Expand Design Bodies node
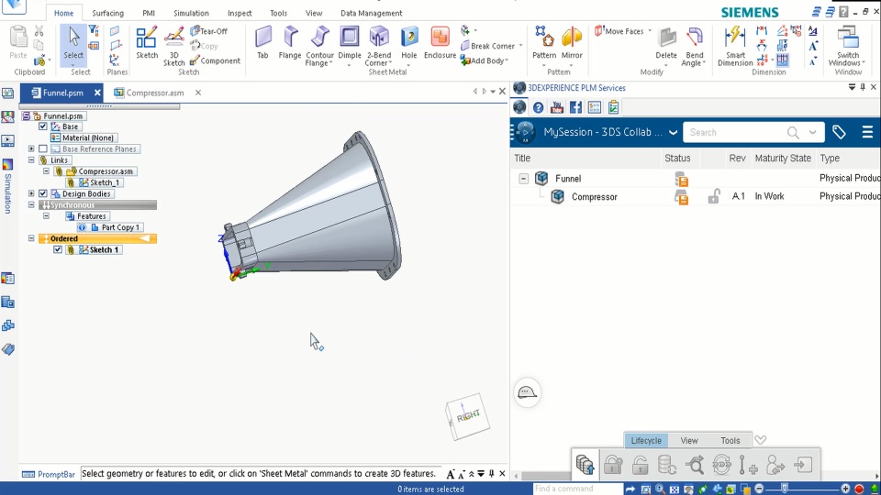 coord(31,193)
